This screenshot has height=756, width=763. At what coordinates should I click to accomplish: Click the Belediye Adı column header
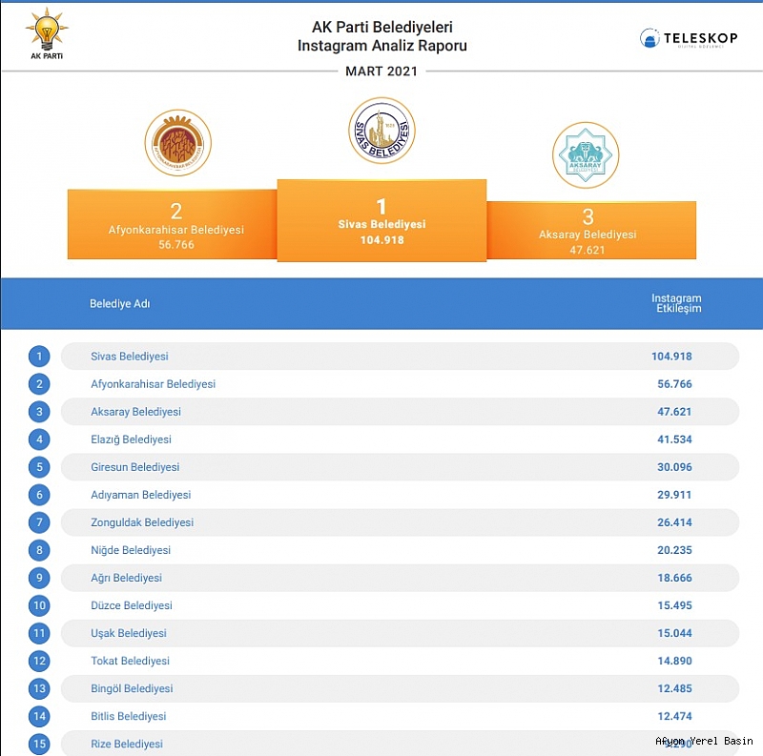[119, 304]
